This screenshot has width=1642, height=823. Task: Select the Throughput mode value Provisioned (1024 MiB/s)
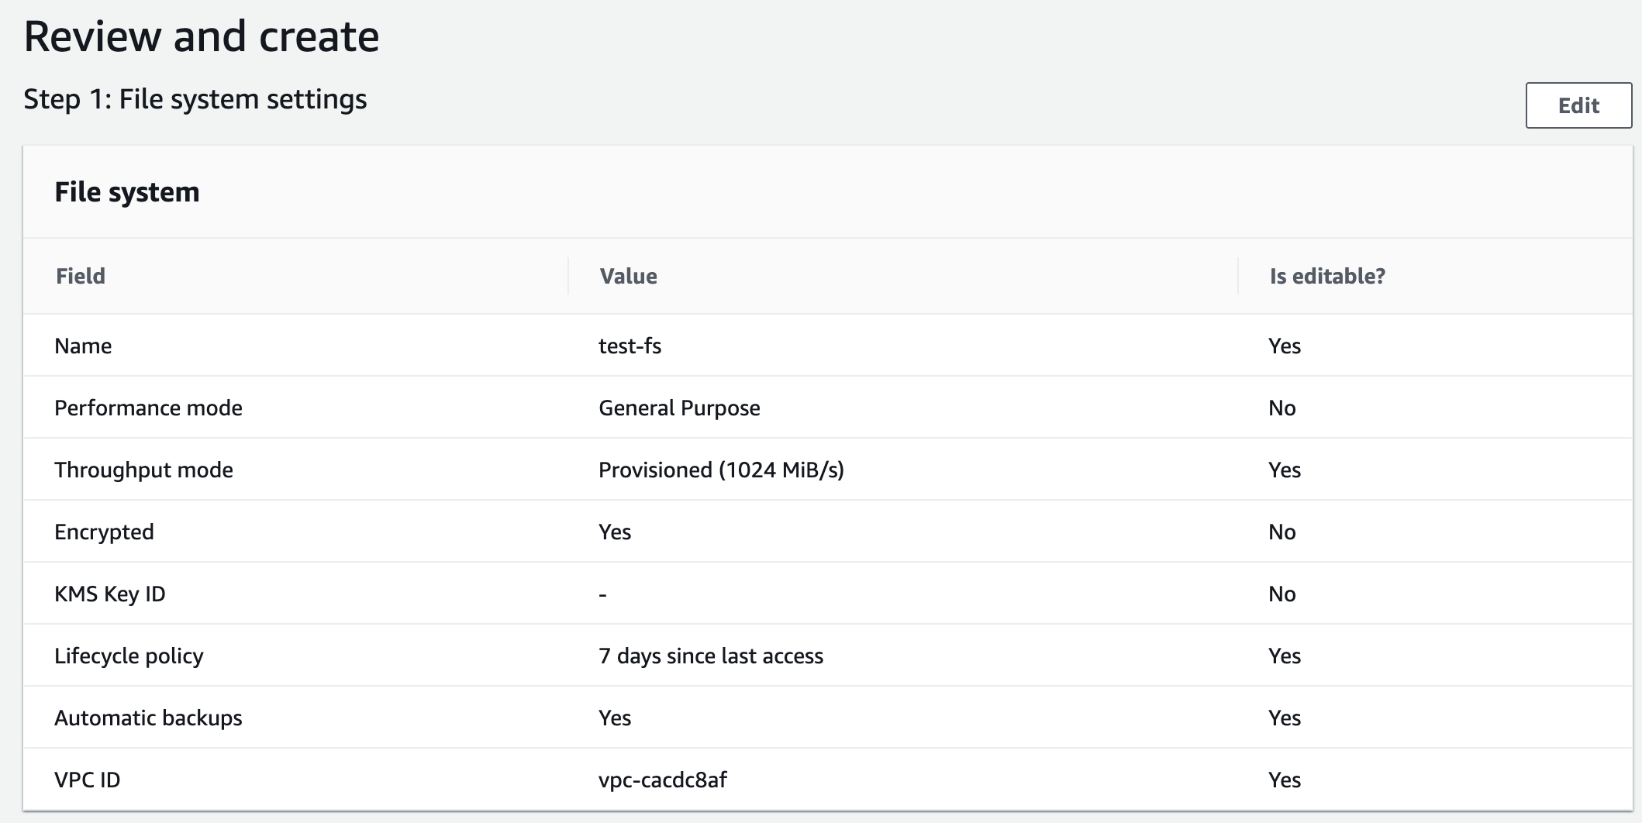722,470
